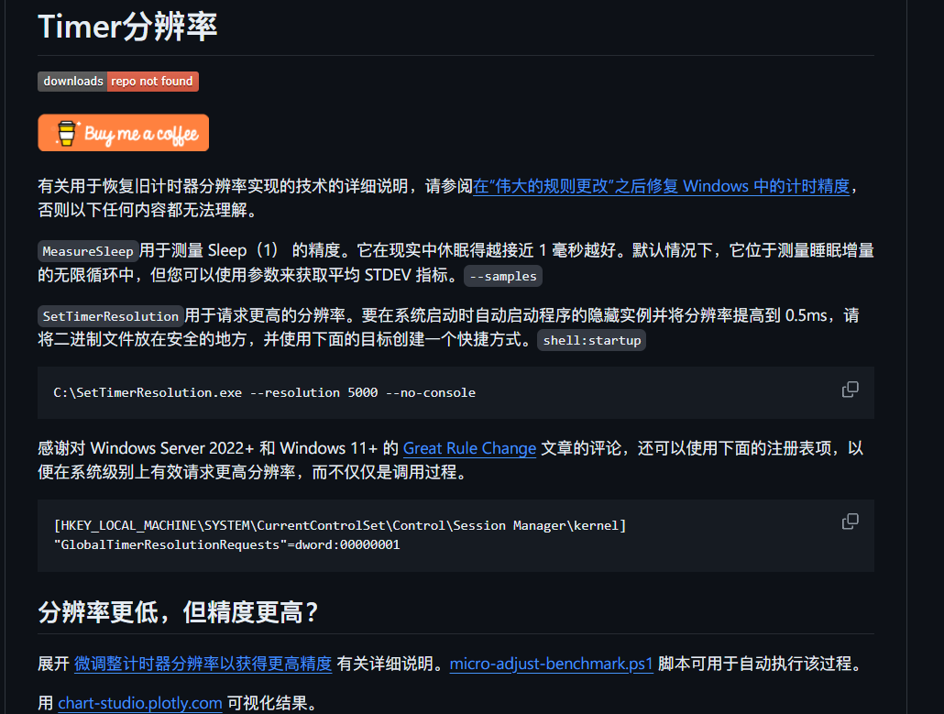
Task: Copy the registry key code block
Action: tap(850, 522)
